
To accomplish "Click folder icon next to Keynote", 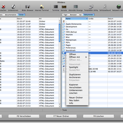I will click(x=64, y=35).
